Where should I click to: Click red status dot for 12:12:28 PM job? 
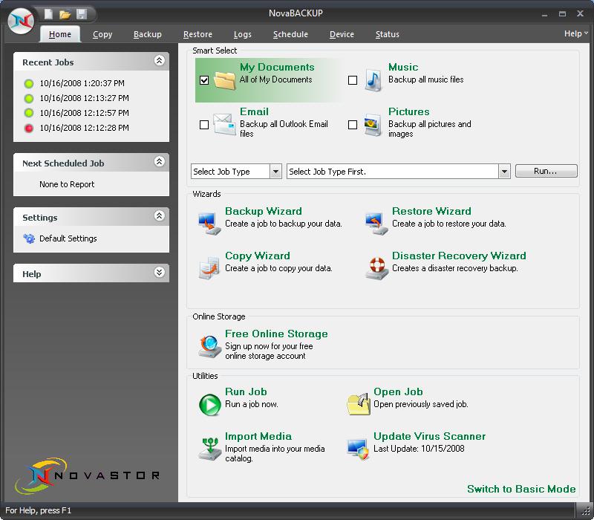29,128
